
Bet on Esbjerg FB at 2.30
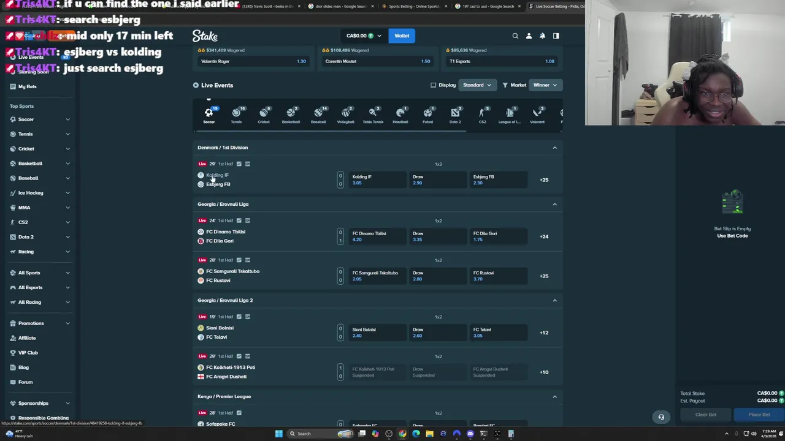[x=497, y=179]
